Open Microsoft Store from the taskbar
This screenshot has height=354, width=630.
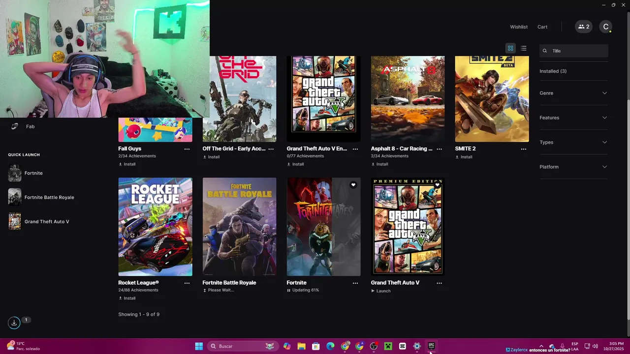tap(316, 346)
